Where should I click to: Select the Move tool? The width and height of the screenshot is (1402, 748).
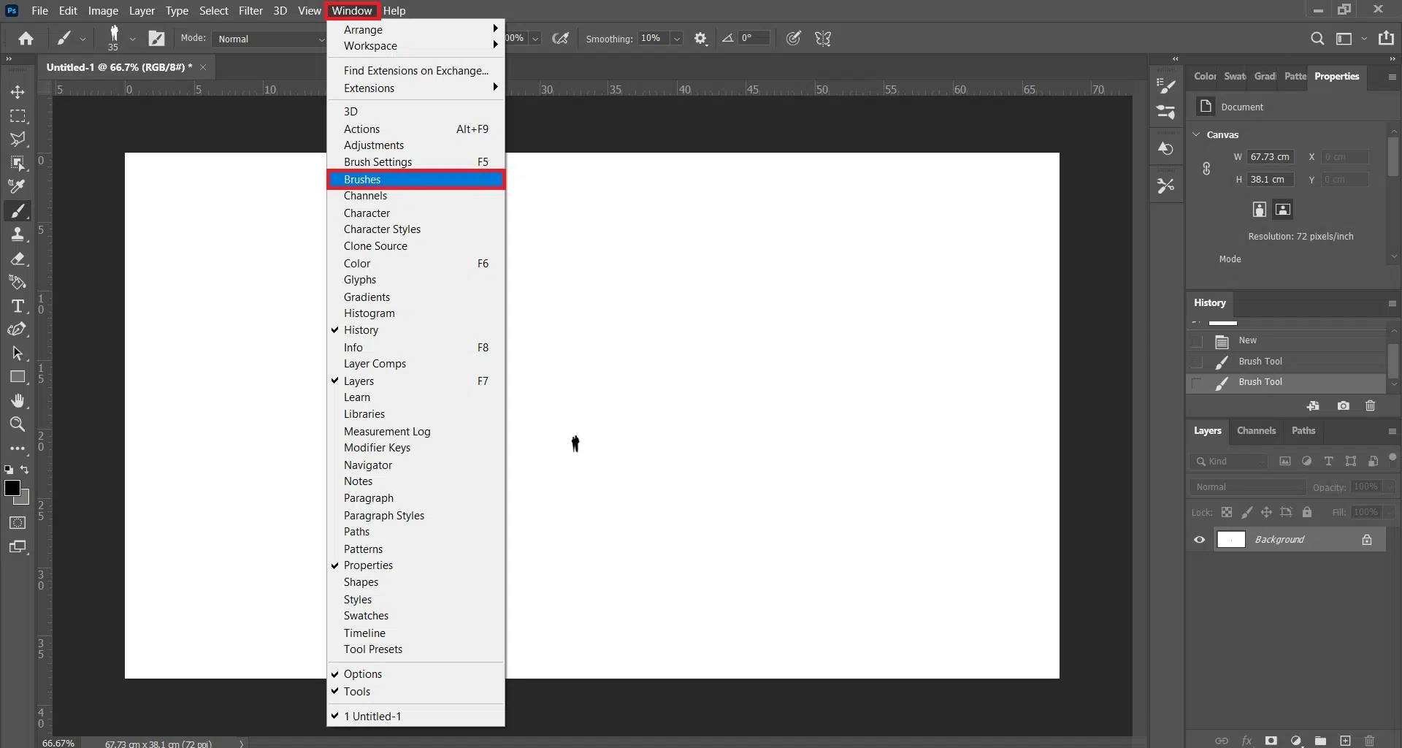[18, 92]
